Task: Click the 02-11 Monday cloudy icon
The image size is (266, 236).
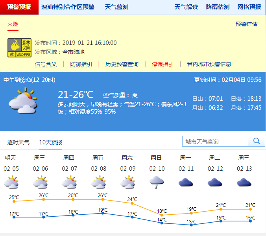Action: (x=186, y=182)
